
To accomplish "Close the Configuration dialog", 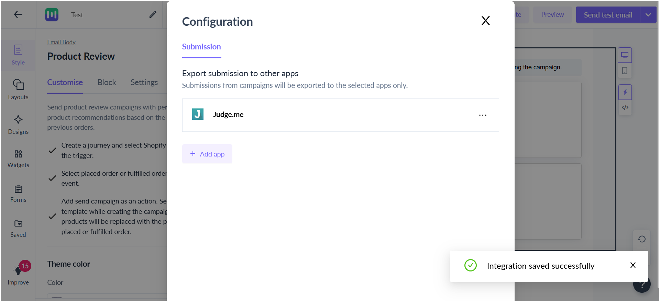I will [485, 21].
